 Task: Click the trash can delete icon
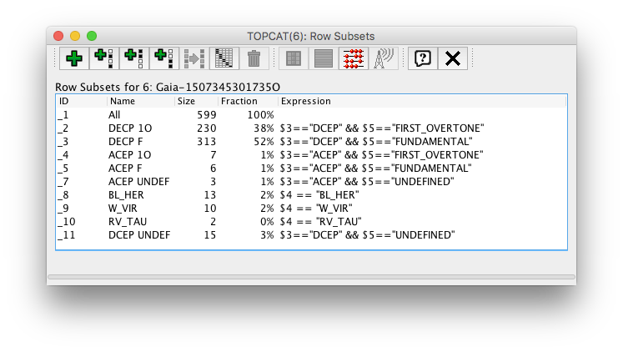click(254, 58)
